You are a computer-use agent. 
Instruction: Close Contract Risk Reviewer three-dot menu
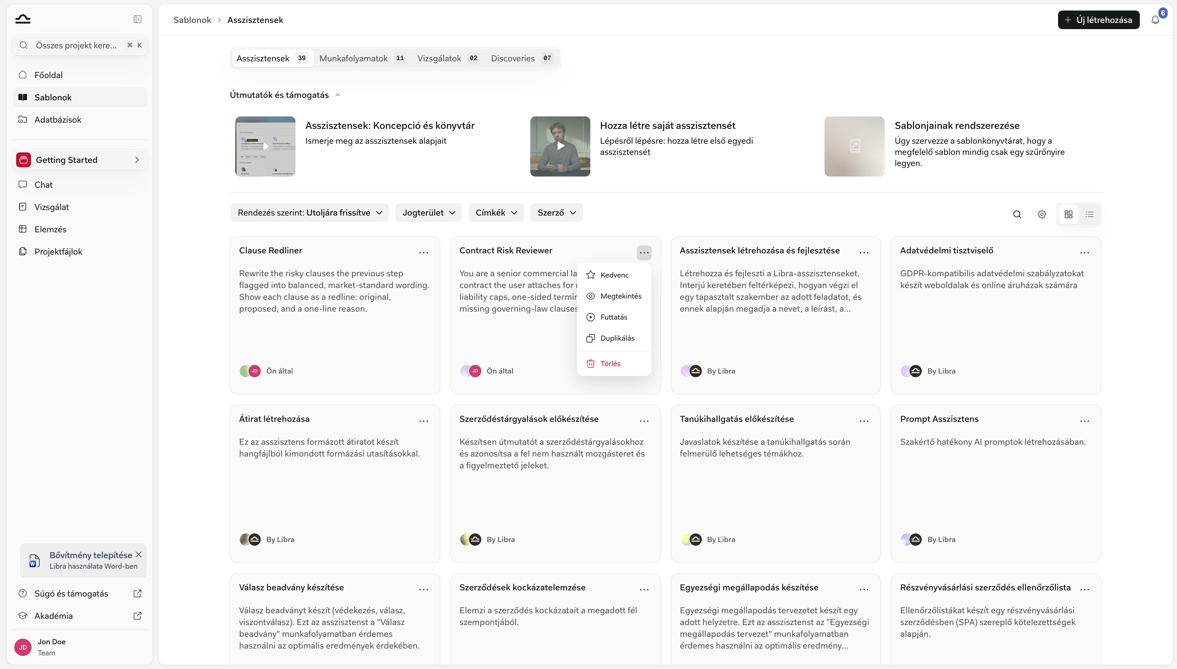pyautogui.click(x=644, y=252)
